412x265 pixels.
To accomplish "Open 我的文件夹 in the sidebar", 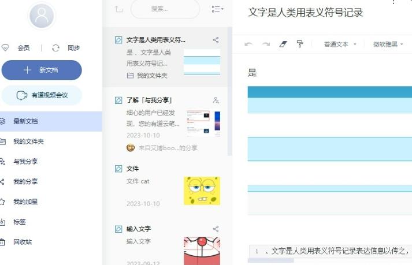I will (28, 141).
